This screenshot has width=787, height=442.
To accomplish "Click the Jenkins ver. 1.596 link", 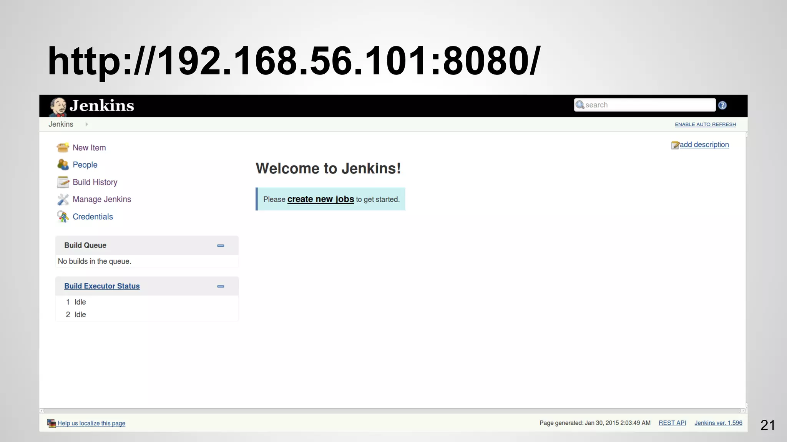I will click(x=718, y=423).
